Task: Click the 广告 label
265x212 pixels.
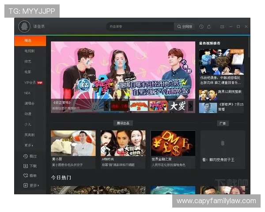Action: point(223,123)
